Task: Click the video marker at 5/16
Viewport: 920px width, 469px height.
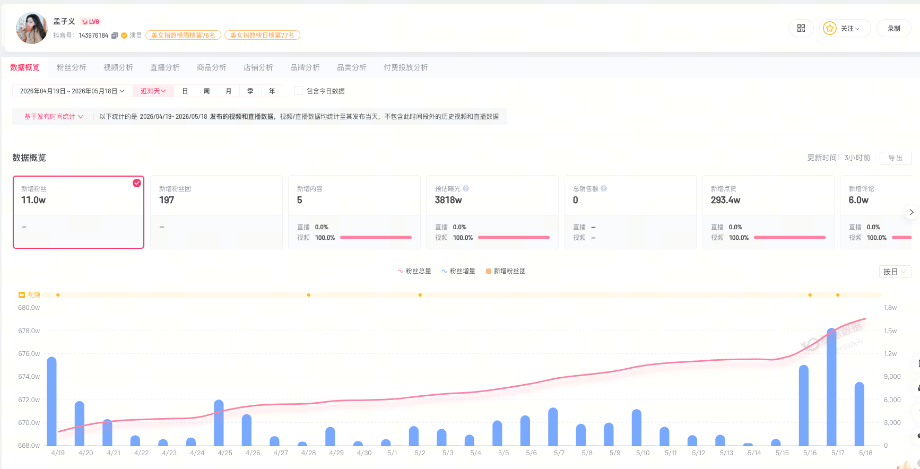Action: [x=810, y=295]
